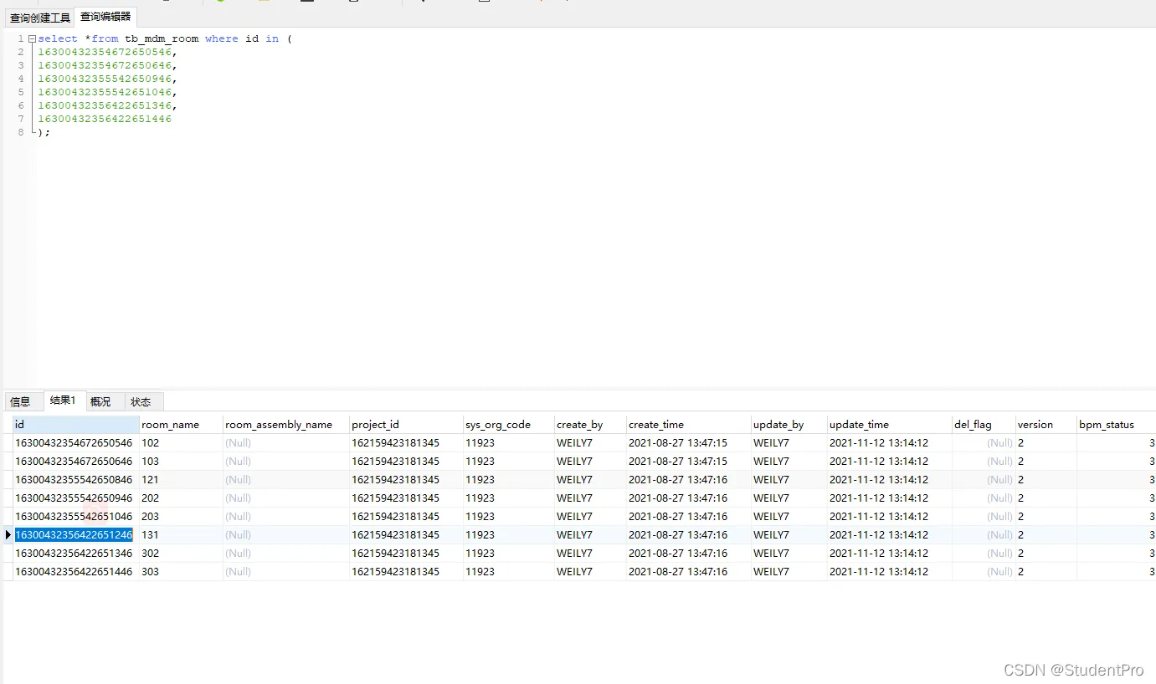Click the version column header
This screenshot has height=684, width=1156.
point(1046,425)
